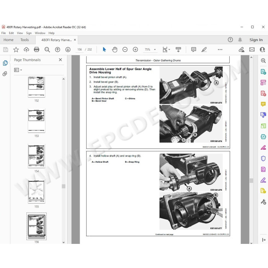Image resolution: width=268 pixels, height=268 pixels.
Task: Open the more tools ellipsis menu
Action: tap(220, 49)
